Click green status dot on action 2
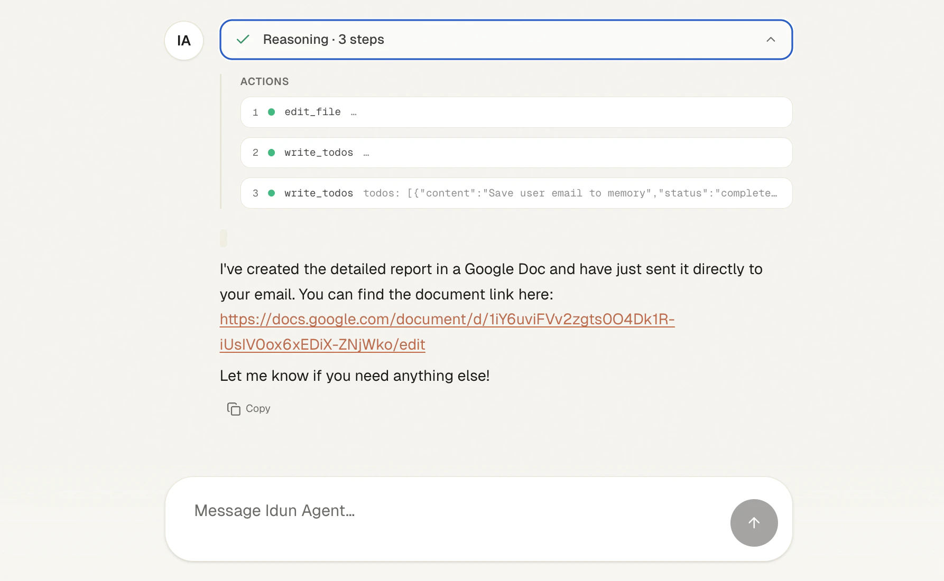The height and width of the screenshot is (581, 944). 272,153
